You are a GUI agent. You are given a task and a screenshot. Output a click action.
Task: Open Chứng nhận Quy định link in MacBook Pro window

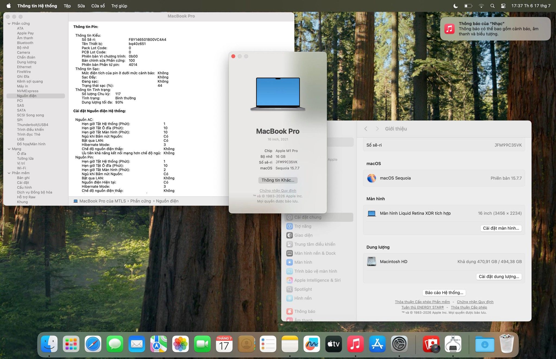(278, 190)
